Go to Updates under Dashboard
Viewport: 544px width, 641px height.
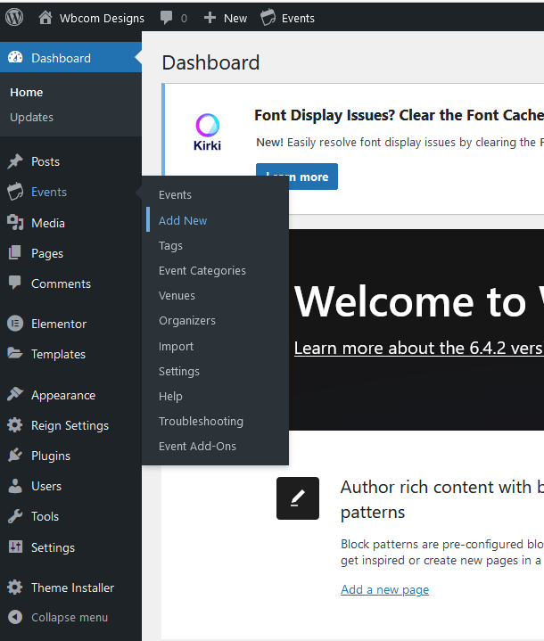click(31, 117)
